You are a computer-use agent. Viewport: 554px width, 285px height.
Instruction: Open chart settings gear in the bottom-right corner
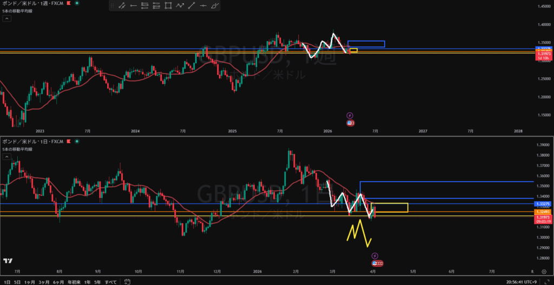click(543, 273)
